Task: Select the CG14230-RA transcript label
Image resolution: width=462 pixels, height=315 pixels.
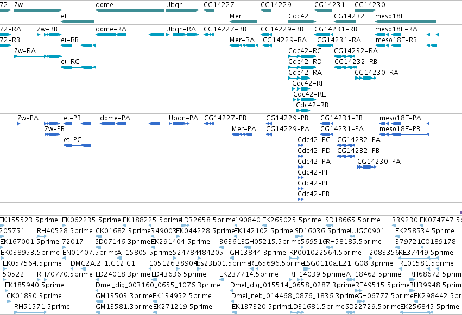Action: coord(376,73)
